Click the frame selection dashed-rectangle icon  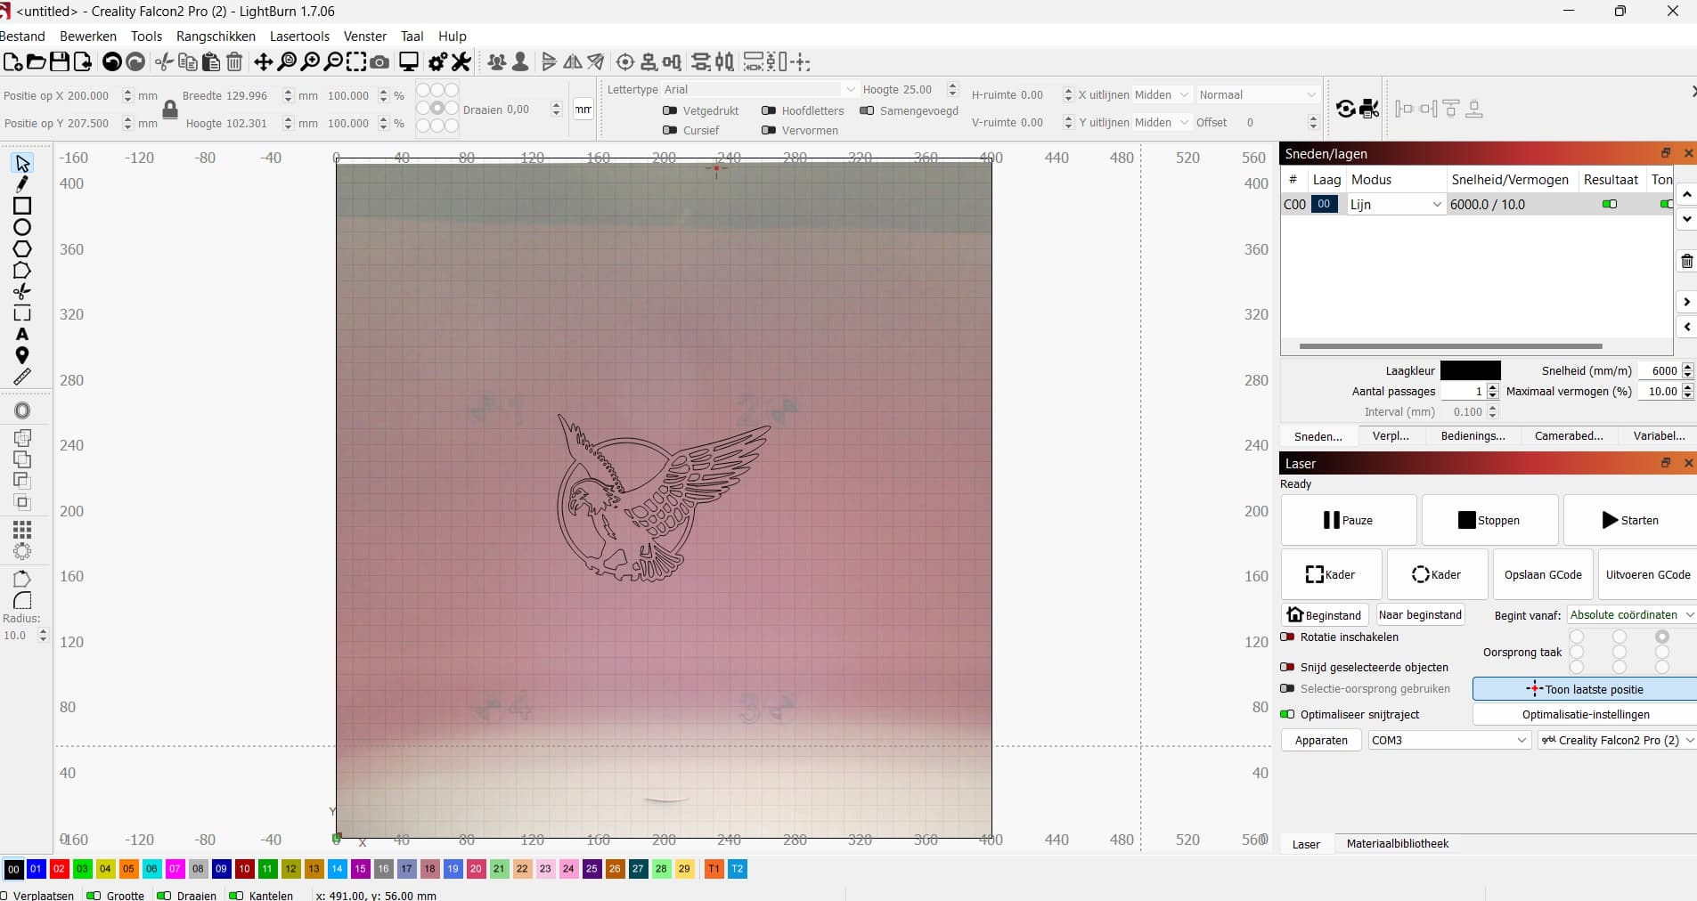click(356, 61)
